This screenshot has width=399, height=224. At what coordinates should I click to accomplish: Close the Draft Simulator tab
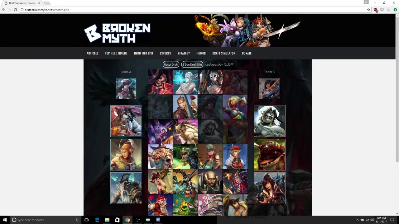(x=39, y=3)
